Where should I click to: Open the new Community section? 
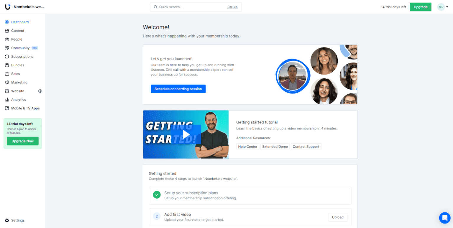point(20,47)
